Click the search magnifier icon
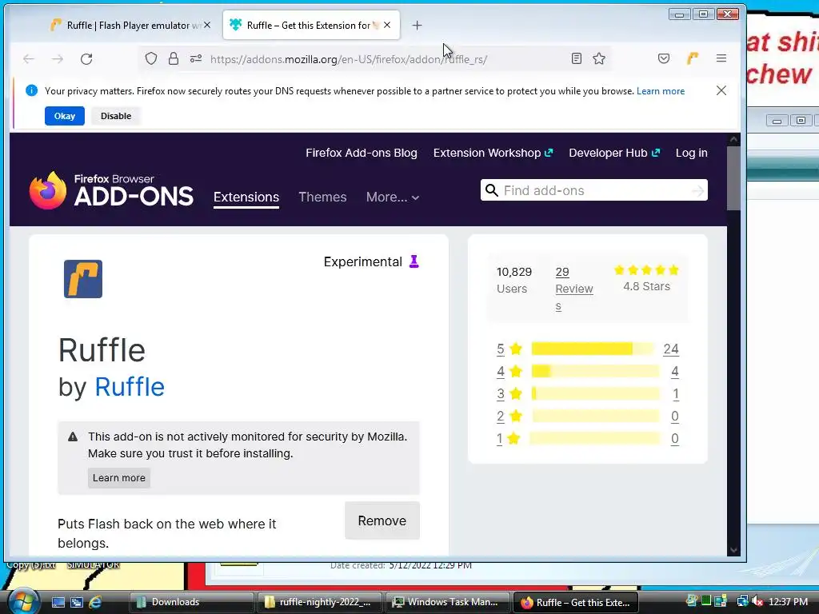 [492, 190]
